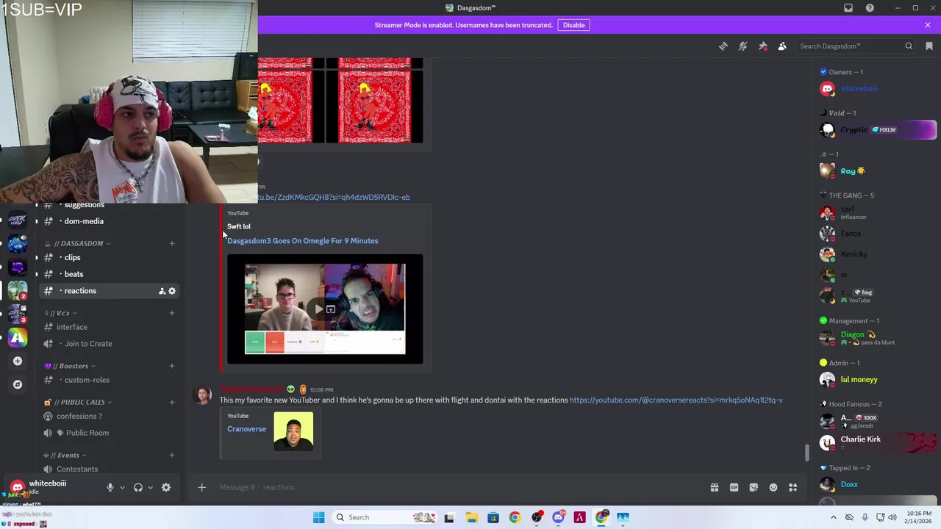Click the Cranoverse channel thumbnail
Screen dimensions: 941x529
click(293, 431)
